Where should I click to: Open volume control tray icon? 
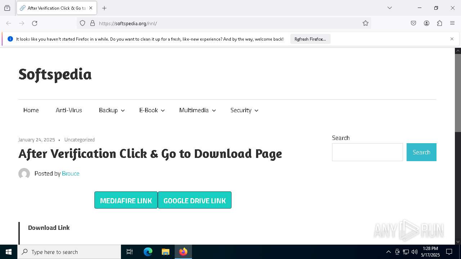[x=415, y=252]
